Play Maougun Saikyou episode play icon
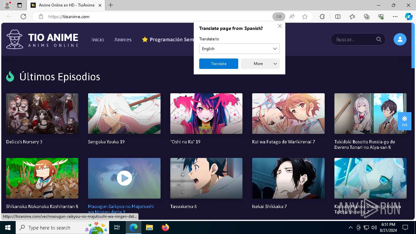This screenshot has height=234, width=416. point(124,178)
